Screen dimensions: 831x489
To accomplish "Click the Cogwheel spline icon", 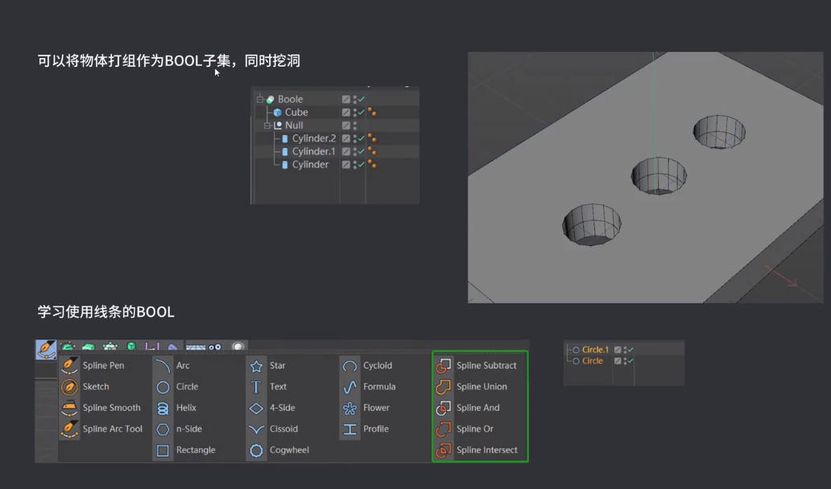I will (256, 450).
